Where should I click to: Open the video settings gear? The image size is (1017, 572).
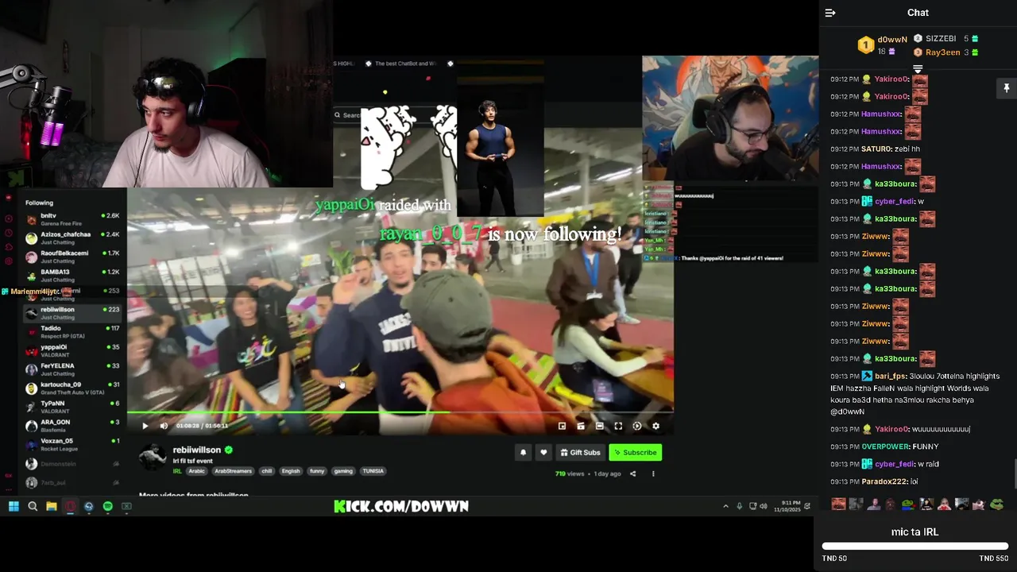(655, 426)
